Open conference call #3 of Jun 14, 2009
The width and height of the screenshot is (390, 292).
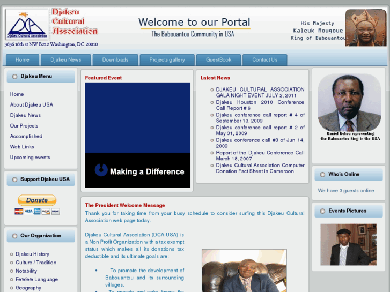coord(260,143)
